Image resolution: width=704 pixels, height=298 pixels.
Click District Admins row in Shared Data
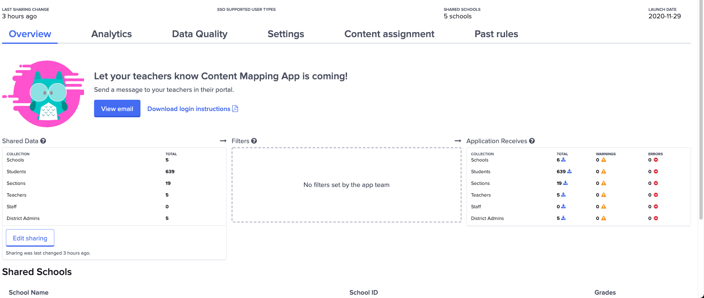tap(114, 218)
